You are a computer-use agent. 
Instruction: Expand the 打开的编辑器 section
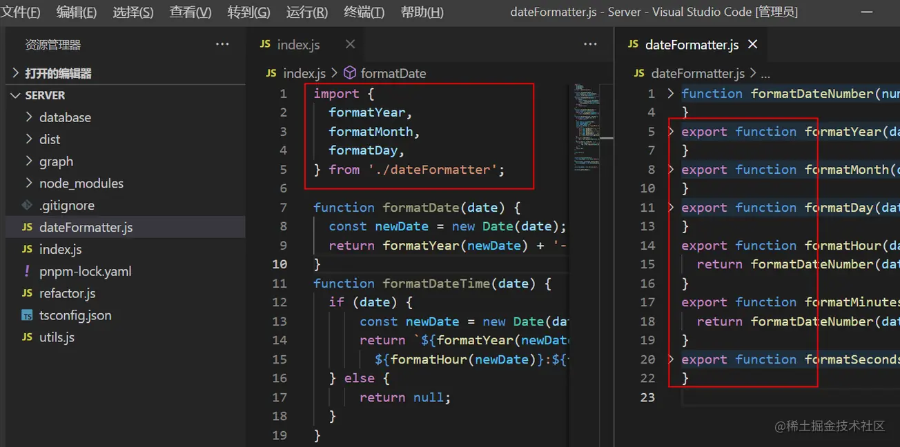click(16, 73)
